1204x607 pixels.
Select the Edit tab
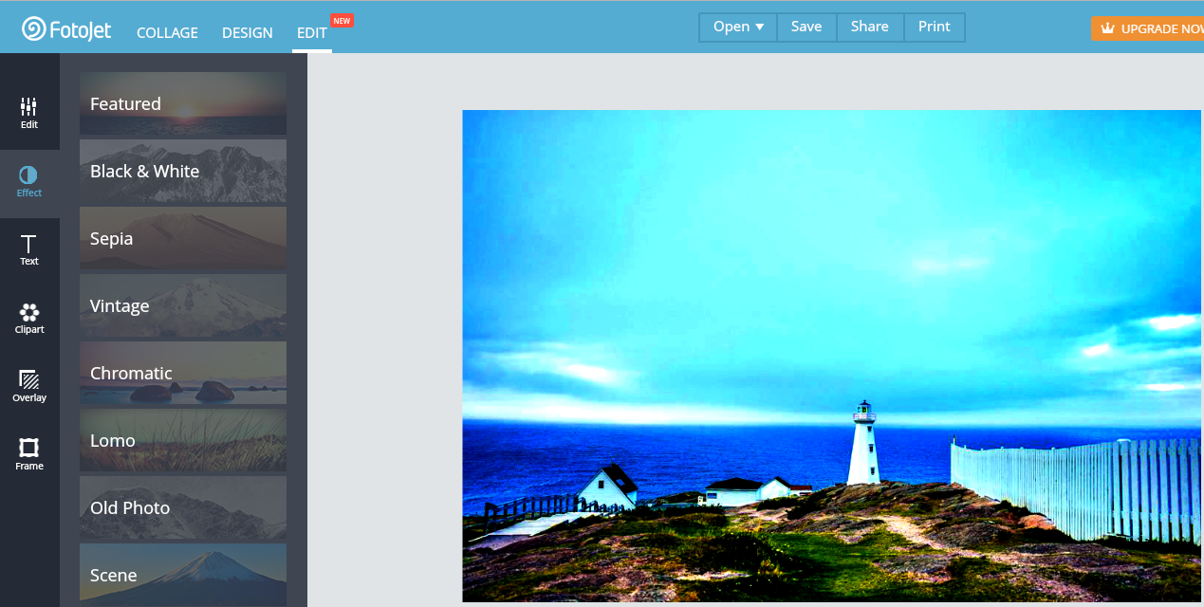coord(311,32)
